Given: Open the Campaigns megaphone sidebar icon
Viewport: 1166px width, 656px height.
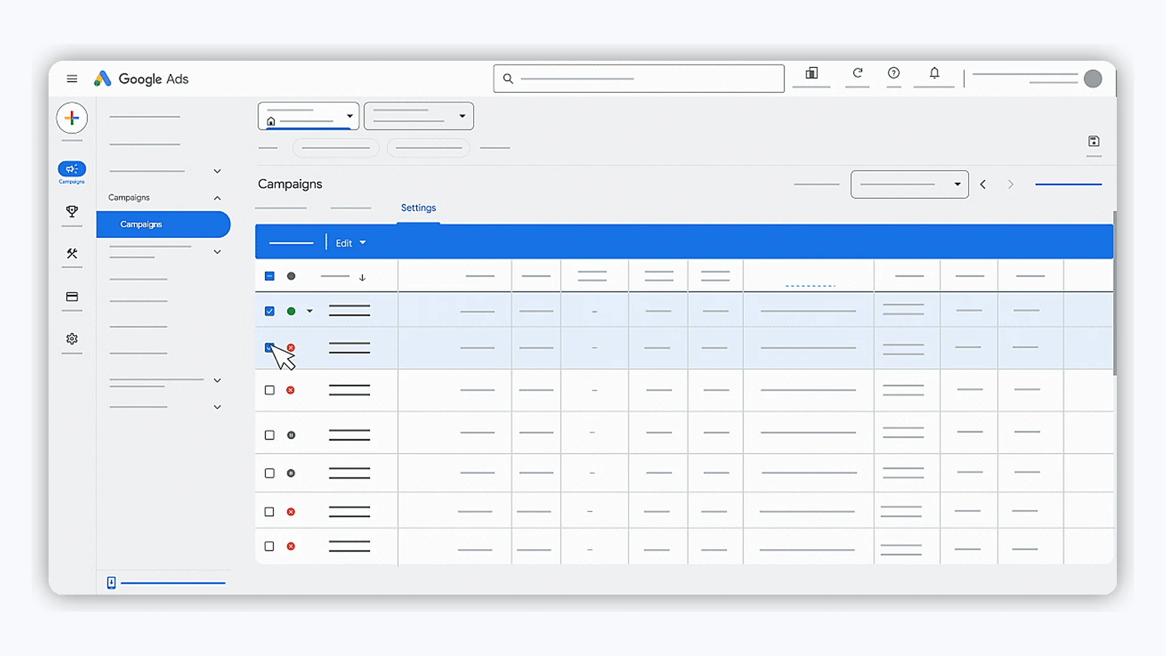Looking at the screenshot, I should coord(72,169).
